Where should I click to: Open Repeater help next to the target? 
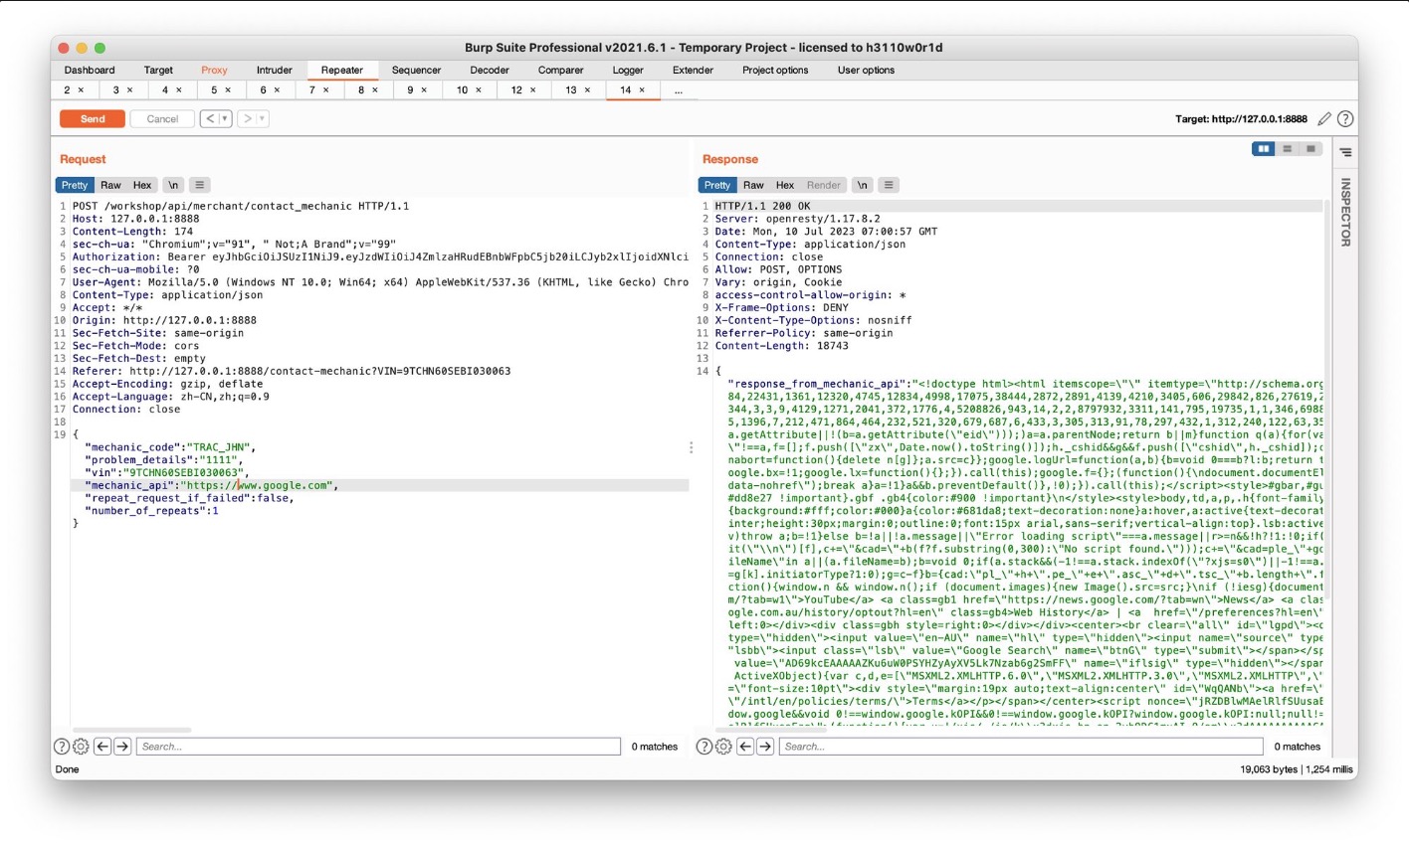1345,119
